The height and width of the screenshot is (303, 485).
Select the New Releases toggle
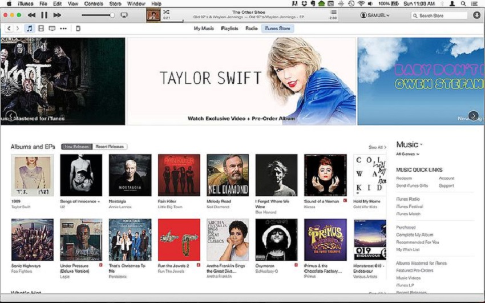(76, 147)
